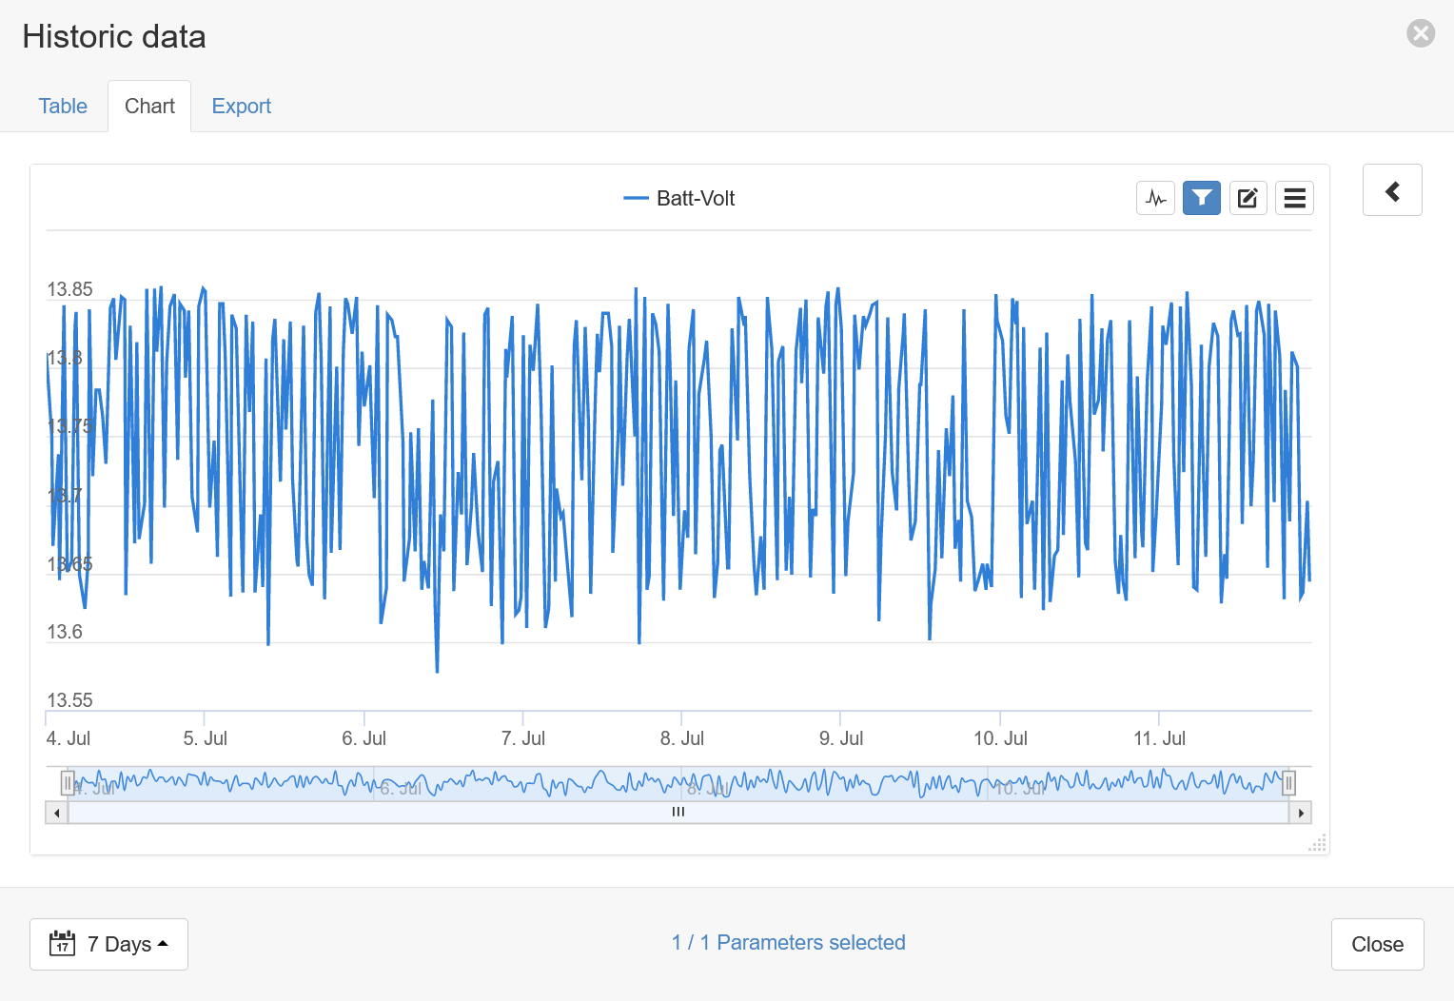Image resolution: width=1454 pixels, height=1001 pixels.
Task: Click the '13.6' y-axis label
Action: 65,632
